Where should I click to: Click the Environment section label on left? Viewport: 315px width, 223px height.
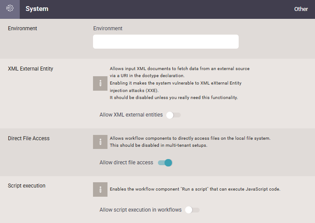(x=22, y=28)
